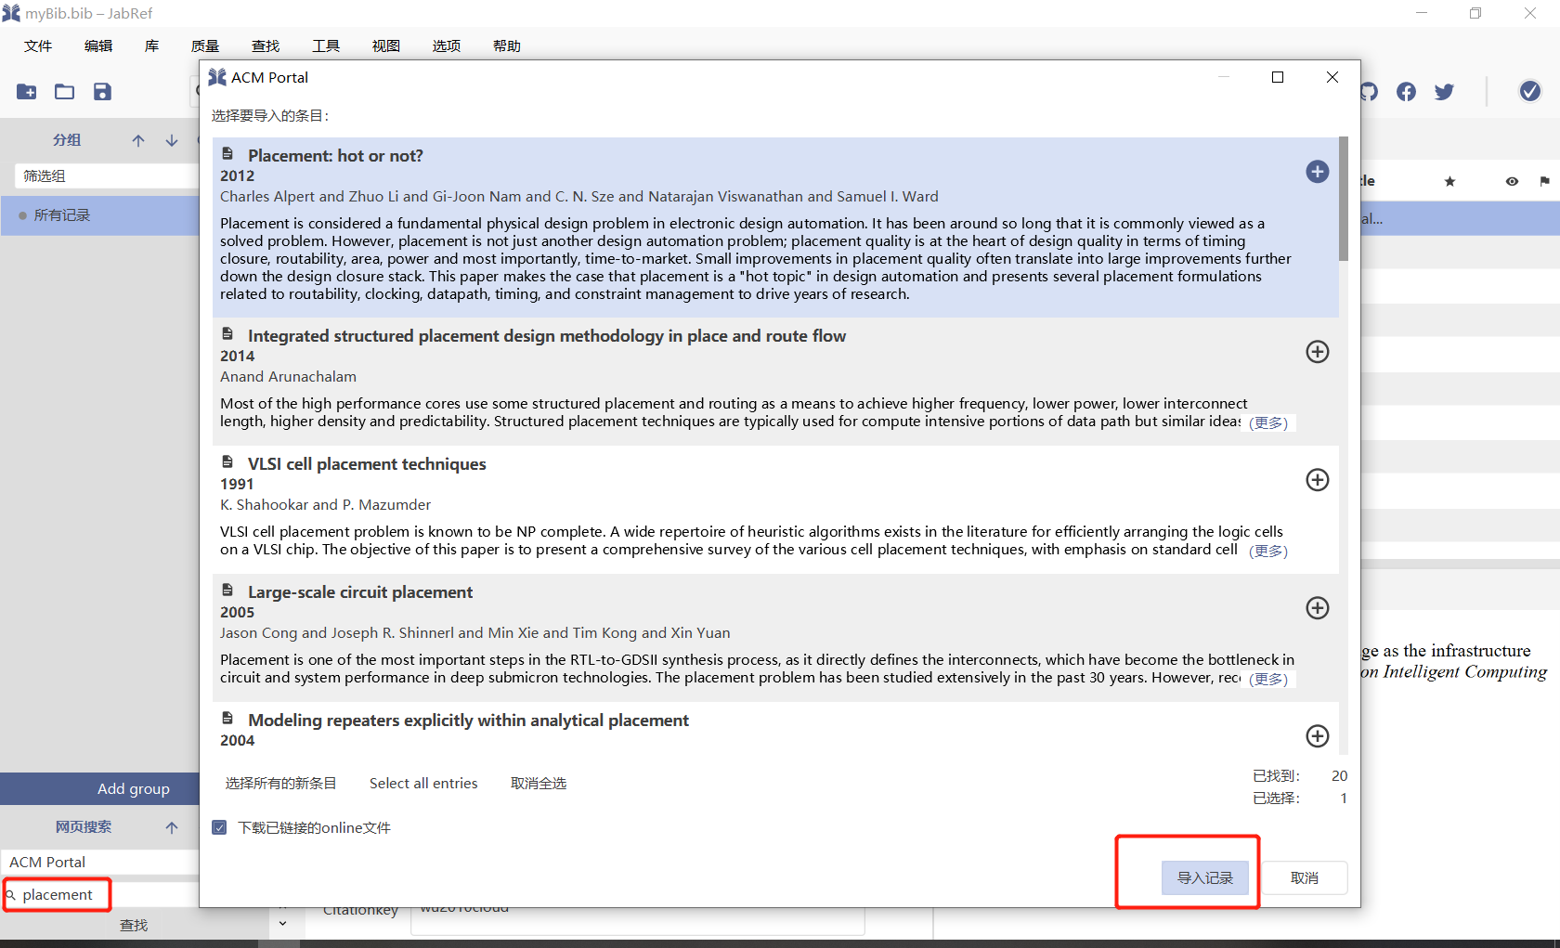Click the small chevron below the 查找 button
This screenshot has width=1560, height=948.
point(282,924)
